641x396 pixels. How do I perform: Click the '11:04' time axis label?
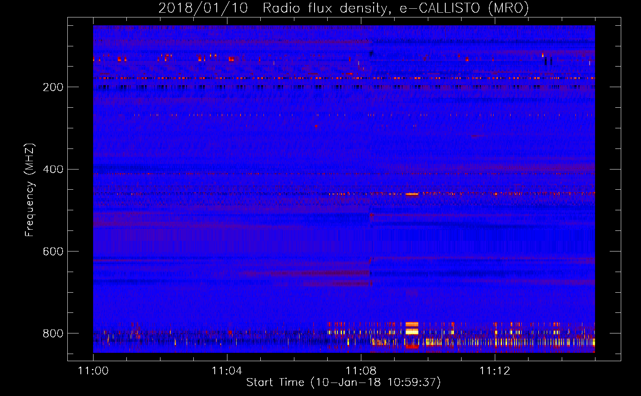point(227,371)
